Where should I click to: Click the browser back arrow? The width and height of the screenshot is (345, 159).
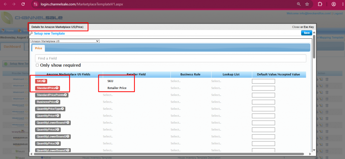5,4
